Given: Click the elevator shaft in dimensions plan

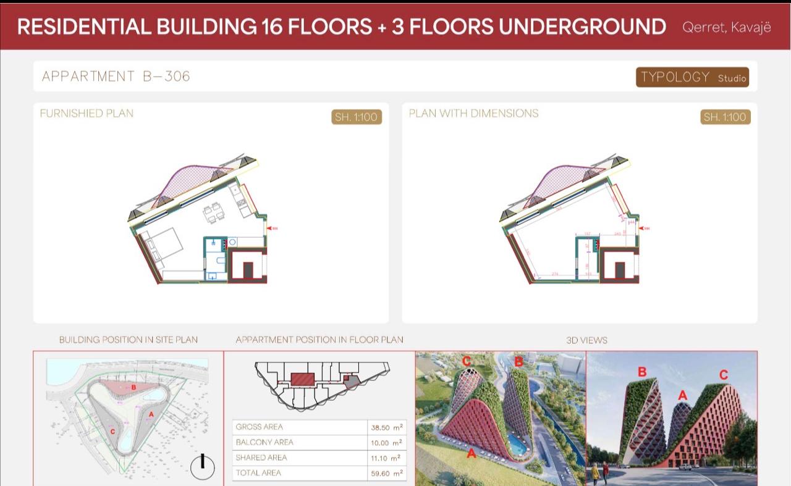Looking at the screenshot, I should pos(619,270).
